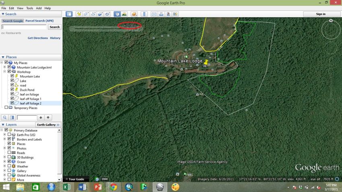Click into the search text field
The height and width of the screenshot is (192, 342).
pyautogui.click(x=24, y=27)
